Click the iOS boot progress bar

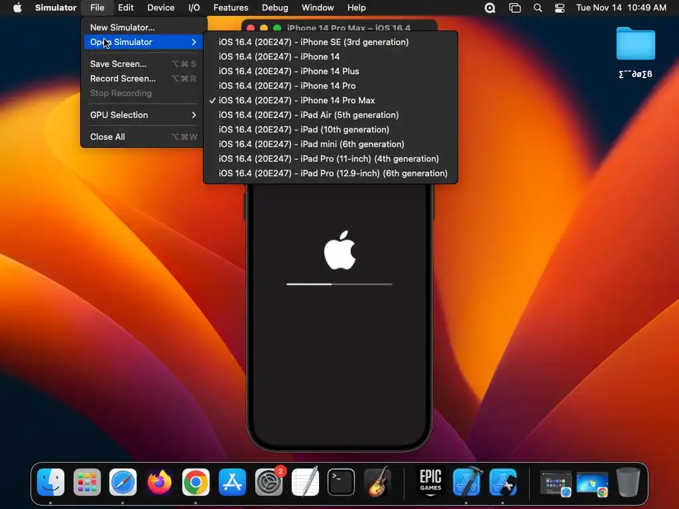[x=339, y=284]
